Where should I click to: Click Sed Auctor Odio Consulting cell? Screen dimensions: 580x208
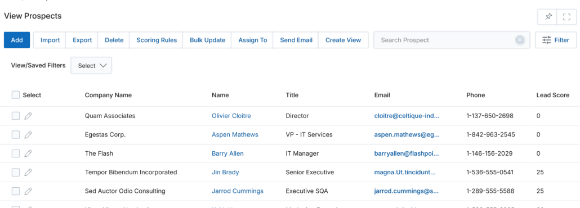[x=125, y=191]
